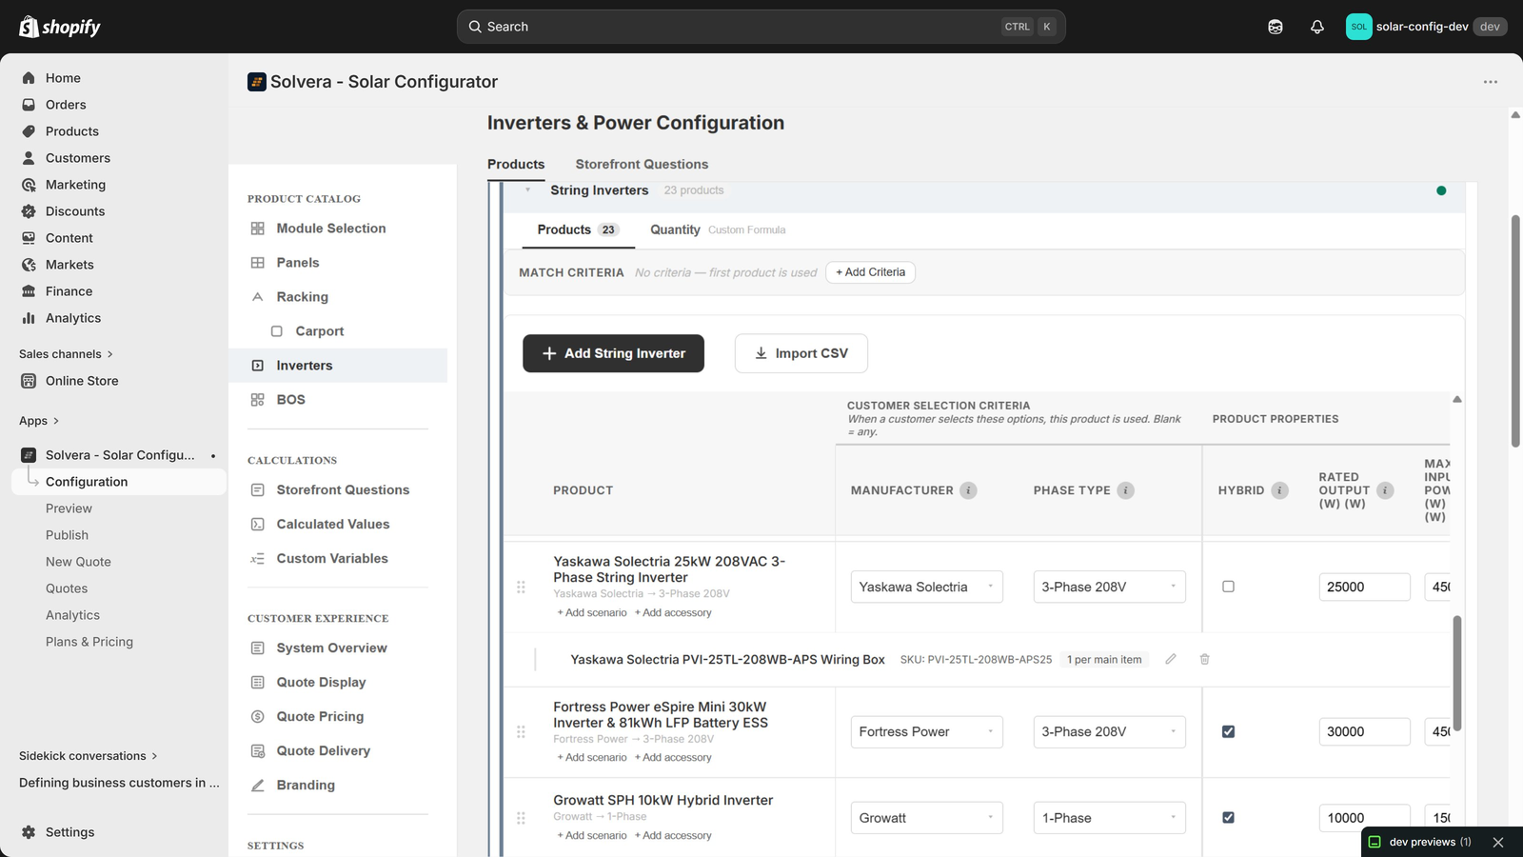Edit rated output 30000 field

point(1364,731)
